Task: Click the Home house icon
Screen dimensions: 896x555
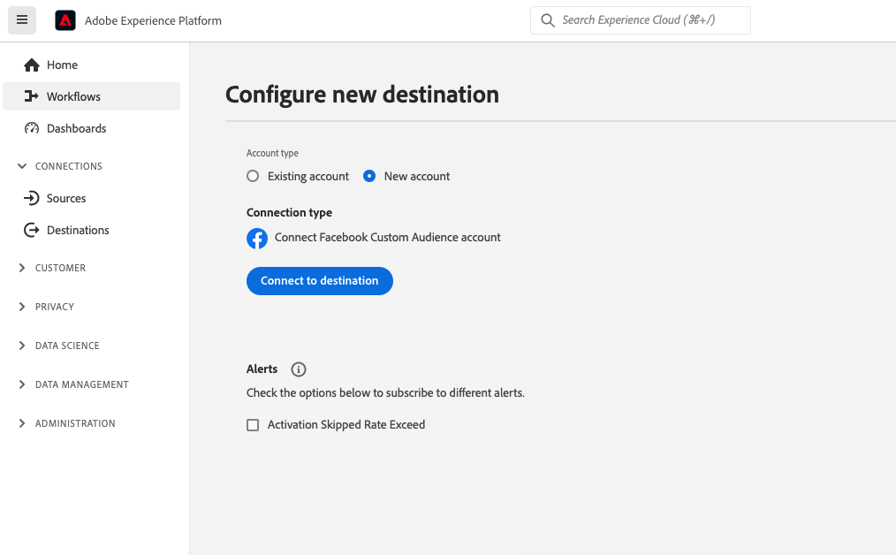Action: point(32,65)
